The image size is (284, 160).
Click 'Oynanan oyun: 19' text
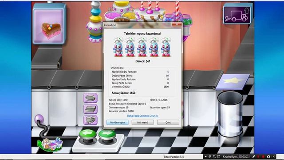click(x=118, y=108)
